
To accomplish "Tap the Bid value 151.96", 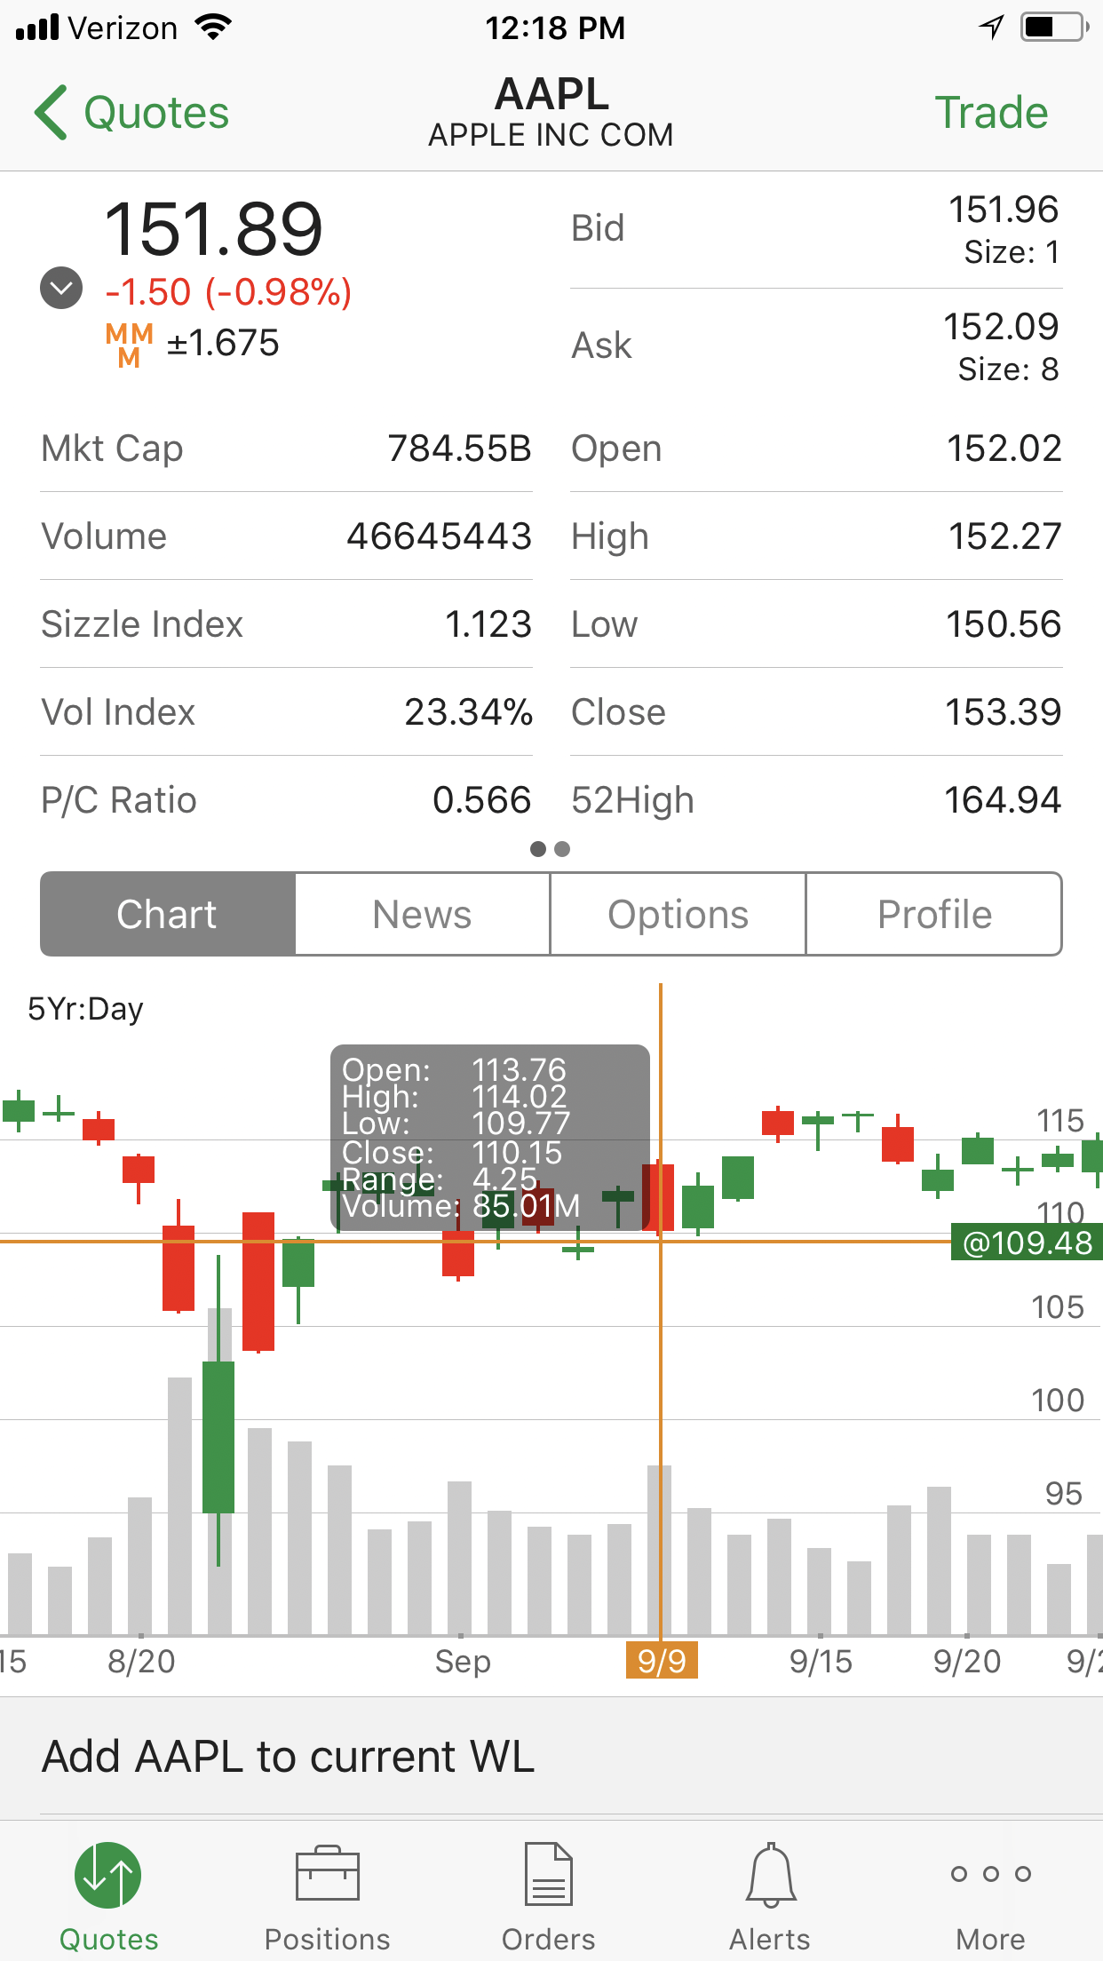I will coord(1004,210).
